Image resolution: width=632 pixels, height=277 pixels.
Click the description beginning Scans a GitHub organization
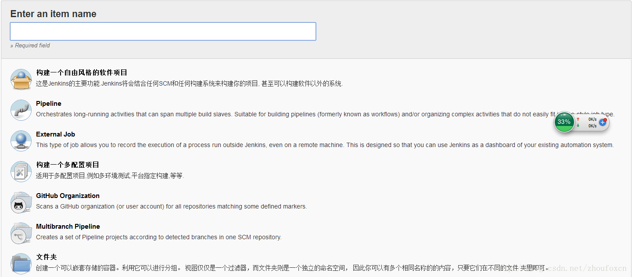(x=171, y=206)
